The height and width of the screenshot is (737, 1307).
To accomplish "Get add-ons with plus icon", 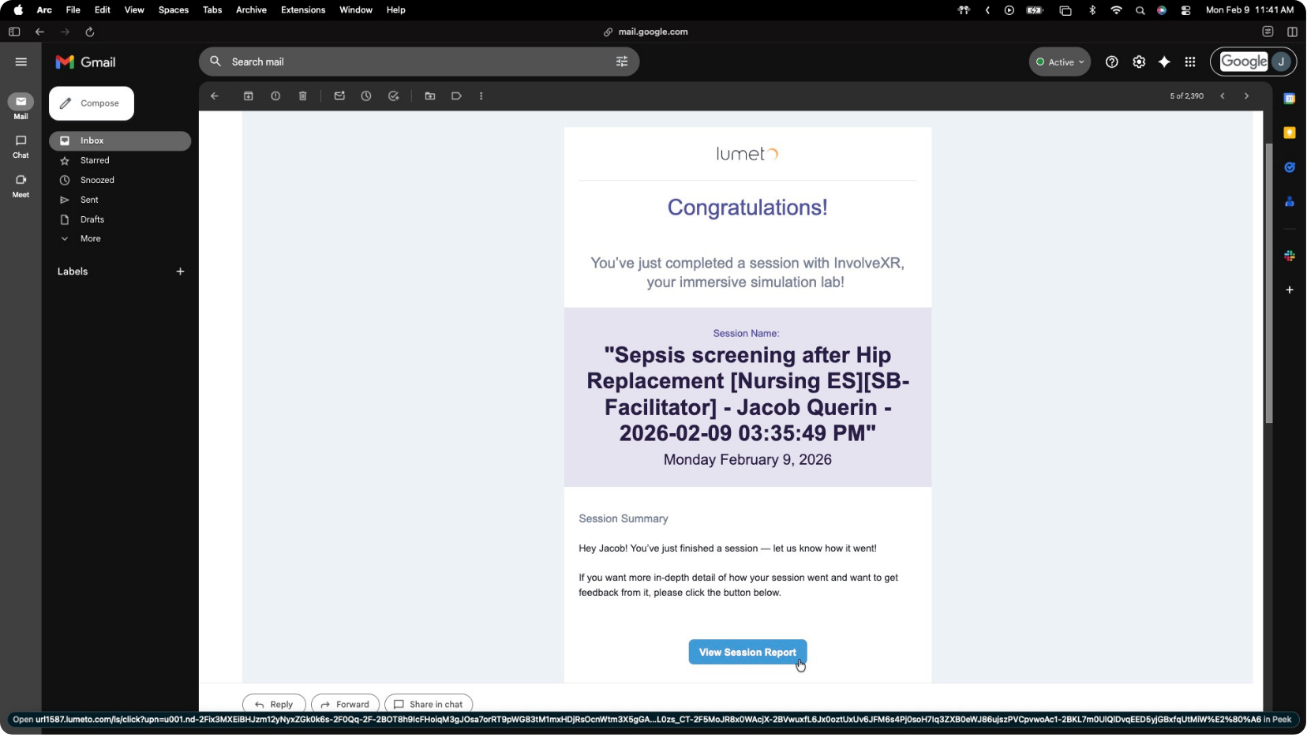I will (x=1290, y=290).
